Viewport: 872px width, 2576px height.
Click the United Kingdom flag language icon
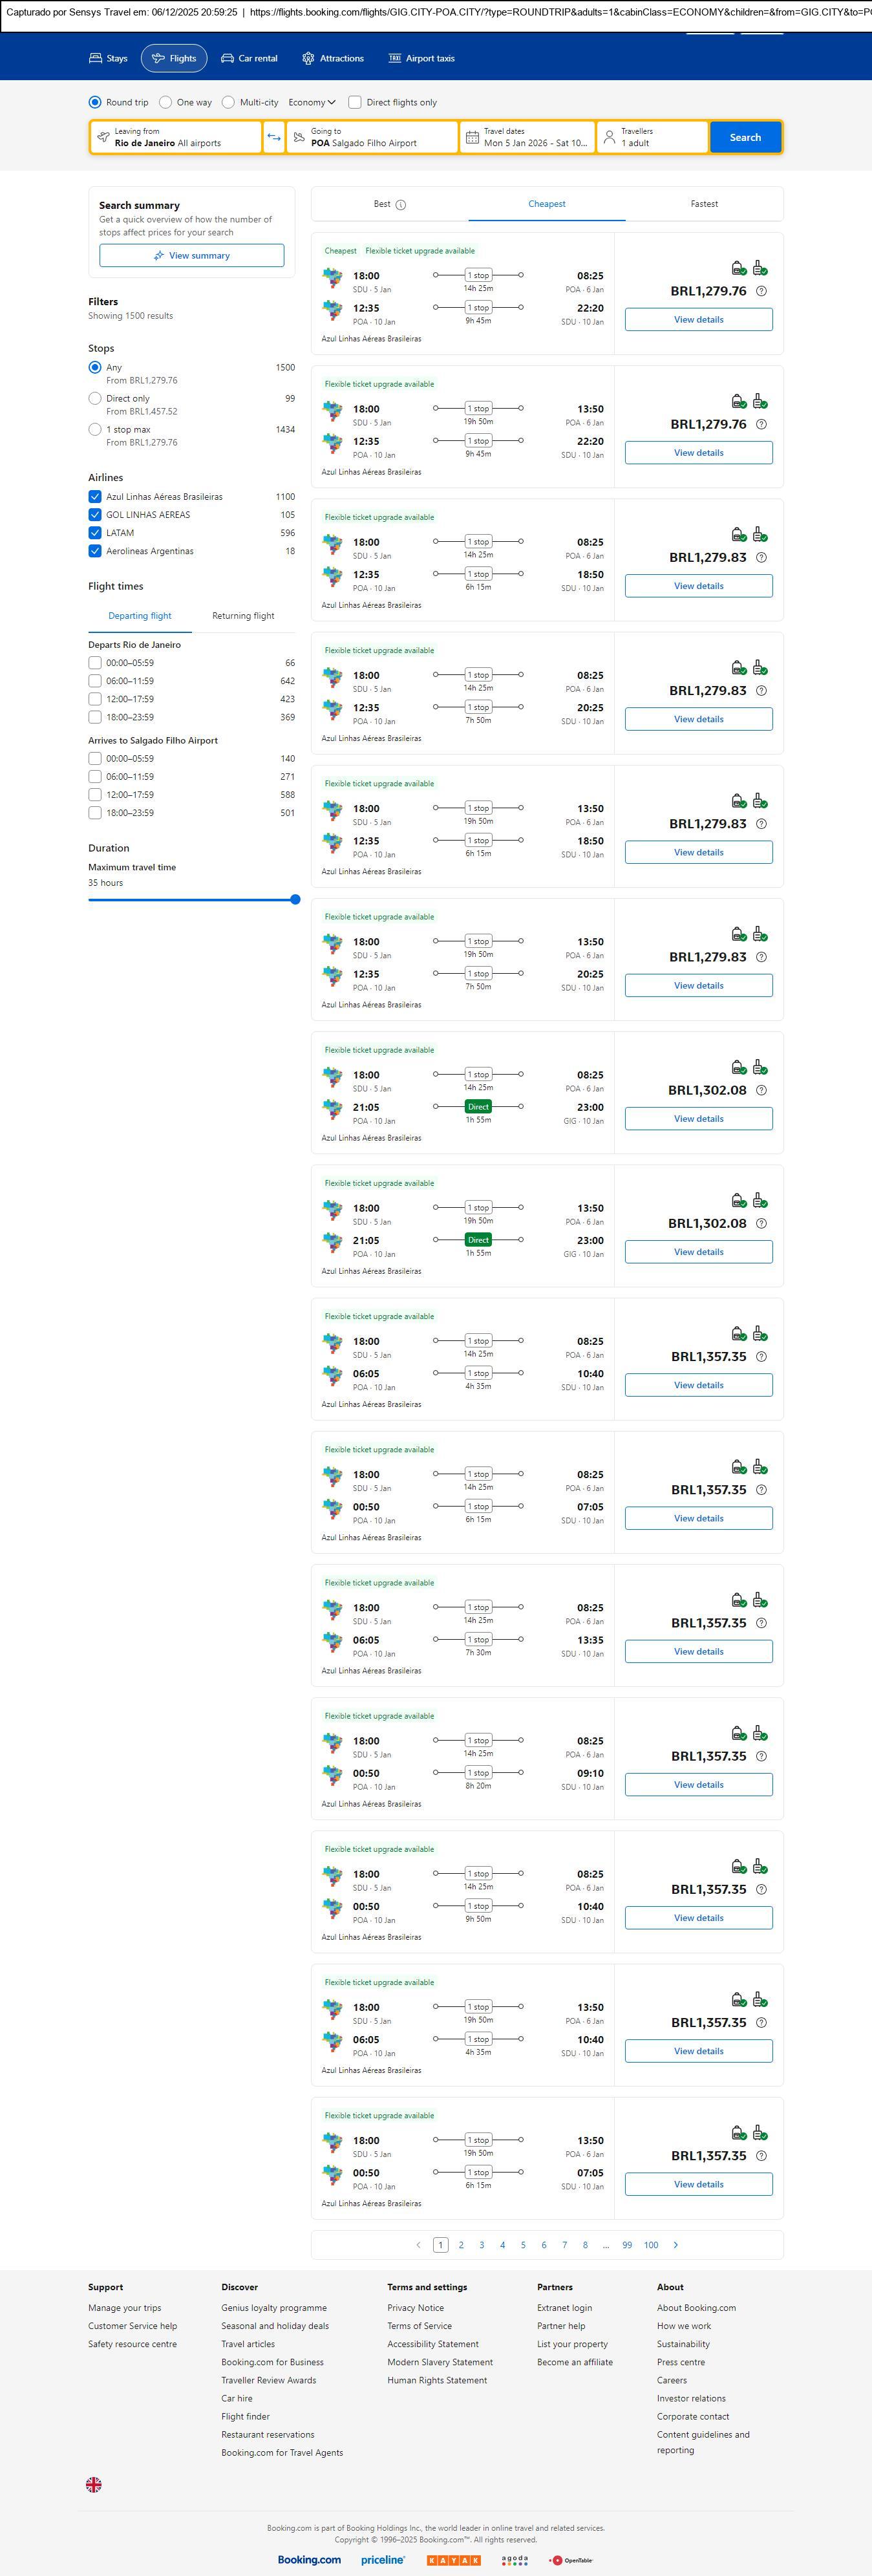94,2484
